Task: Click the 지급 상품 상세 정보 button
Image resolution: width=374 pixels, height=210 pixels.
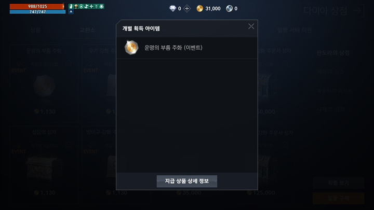Action: [x=187, y=181]
